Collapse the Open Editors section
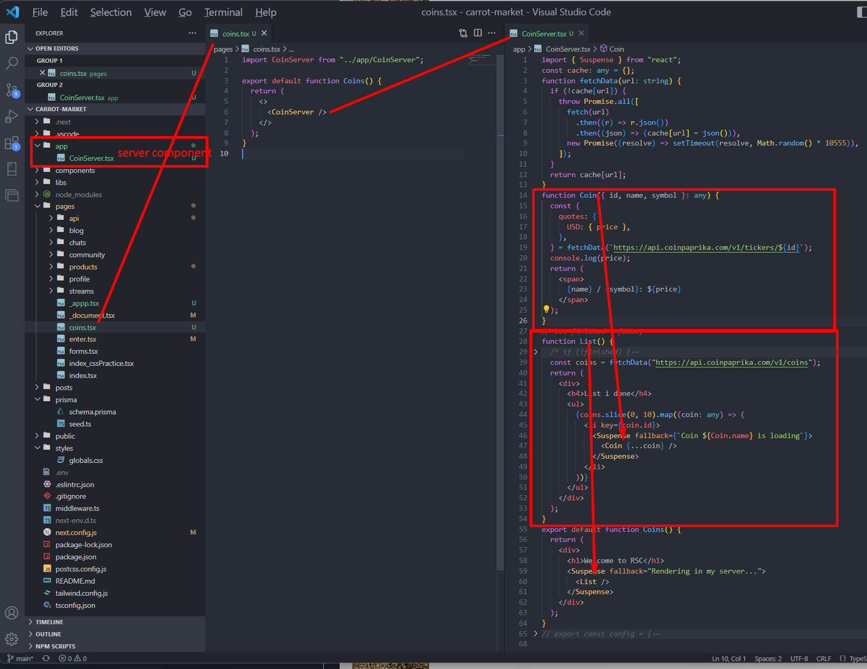 tap(115, 49)
